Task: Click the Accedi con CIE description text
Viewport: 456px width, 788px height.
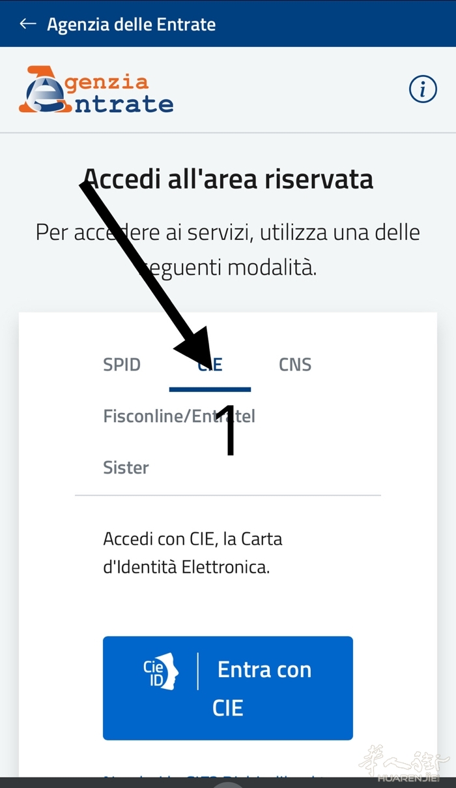Action: pyautogui.click(x=192, y=553)
